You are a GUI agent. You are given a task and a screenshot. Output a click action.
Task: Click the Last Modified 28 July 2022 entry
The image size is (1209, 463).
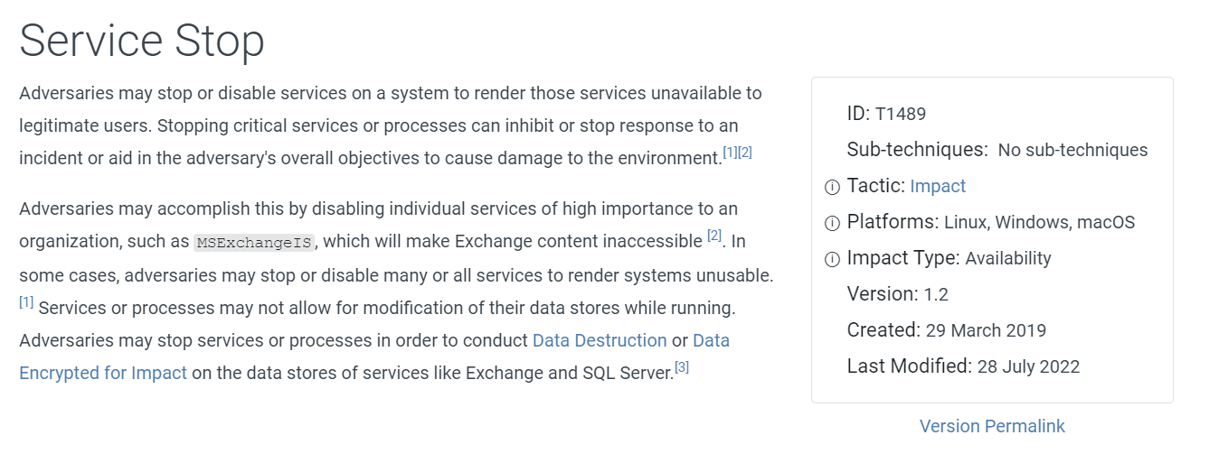coord(963,366)
